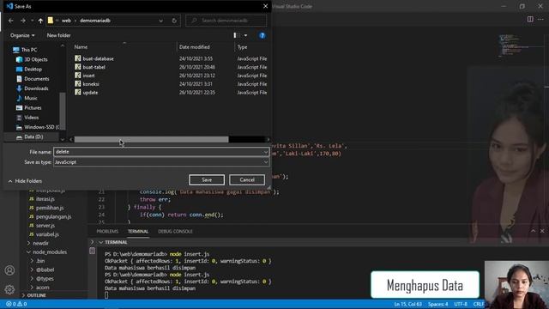
Task: Click Cancel button
Action: pos(247,179)
